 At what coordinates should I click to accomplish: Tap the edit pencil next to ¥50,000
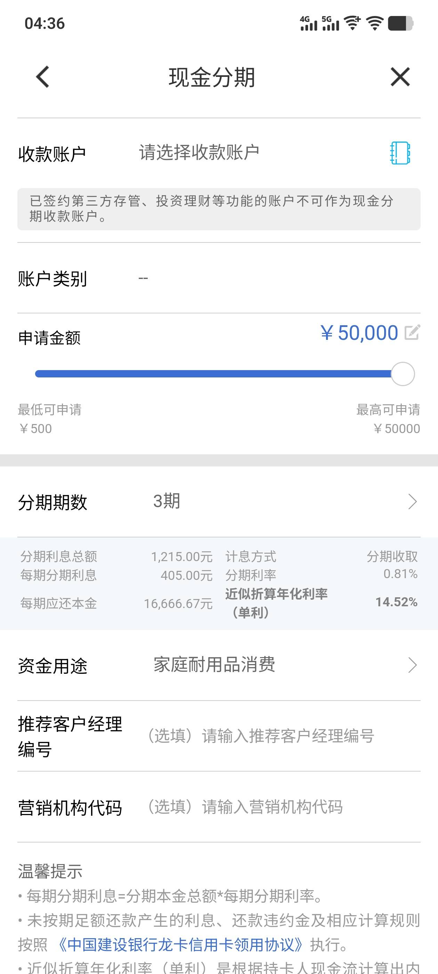pyautogui.click(x=412, y=332)
